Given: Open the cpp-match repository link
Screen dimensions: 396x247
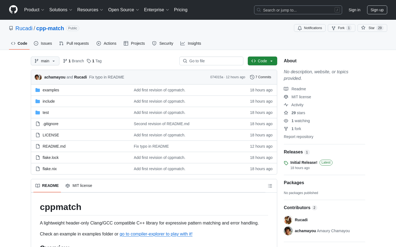Looking at the screenshot, I should [50, 28].
